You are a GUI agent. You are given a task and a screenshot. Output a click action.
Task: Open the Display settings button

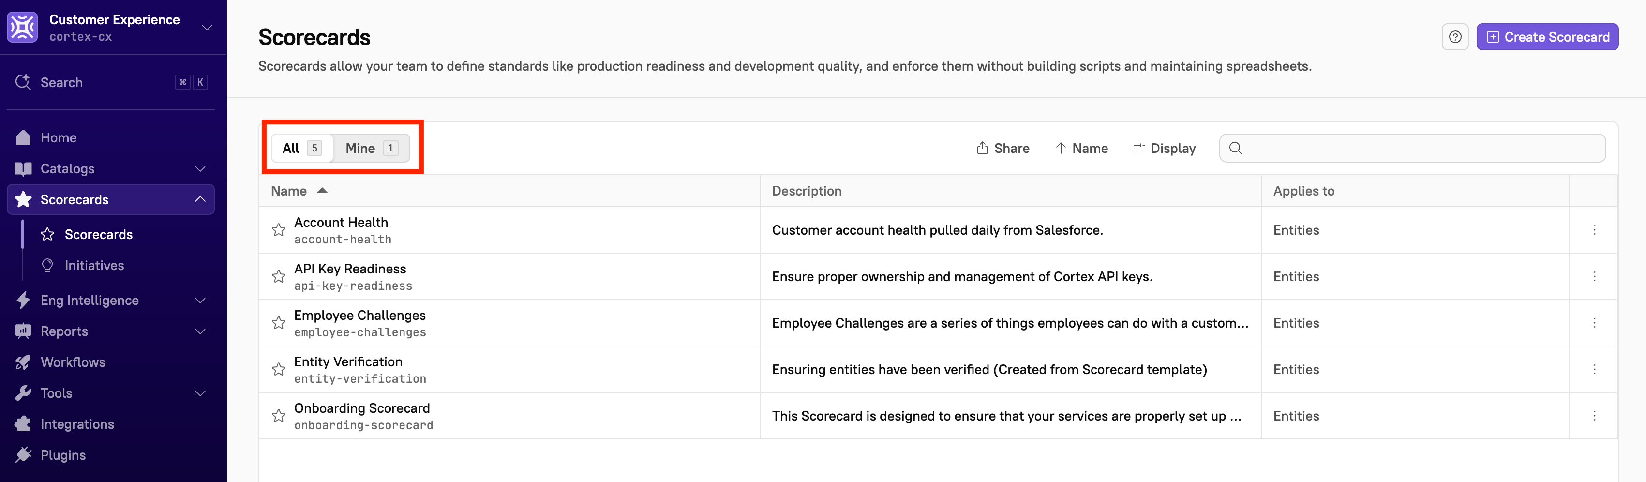pos(1164,148)
